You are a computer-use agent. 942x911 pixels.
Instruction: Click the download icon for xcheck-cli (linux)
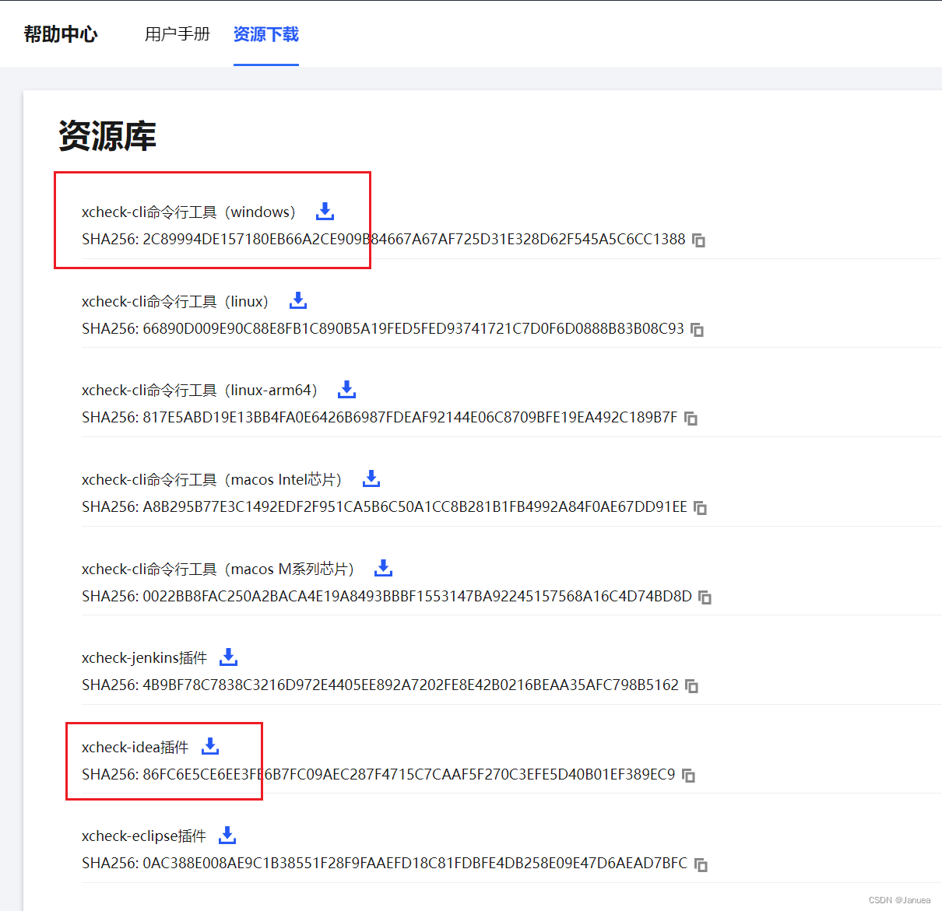point(297,300)
